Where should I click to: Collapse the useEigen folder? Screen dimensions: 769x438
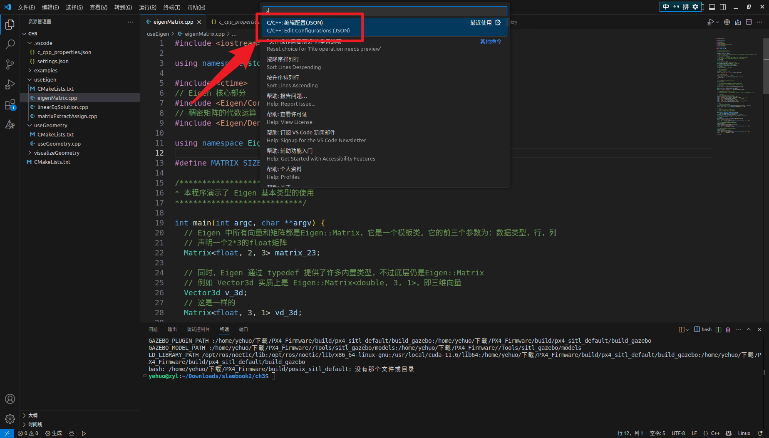pyautogui.click(x=30, y=79)
